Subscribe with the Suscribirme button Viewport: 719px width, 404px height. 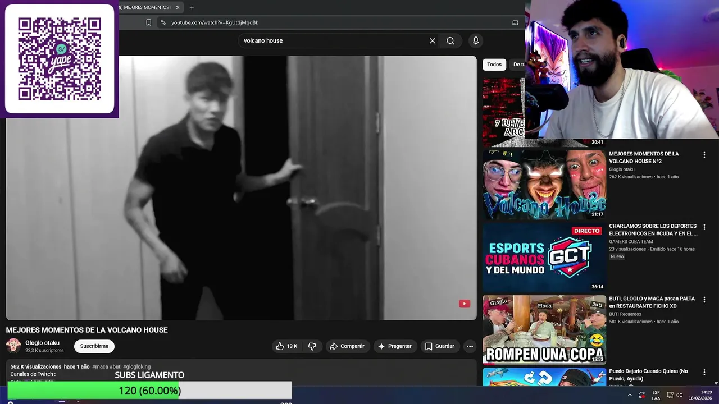click(x=94, y=346)
